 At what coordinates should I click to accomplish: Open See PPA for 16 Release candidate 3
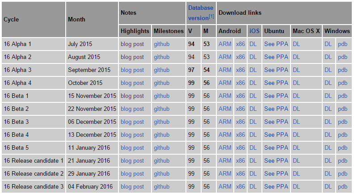[276, 187]
